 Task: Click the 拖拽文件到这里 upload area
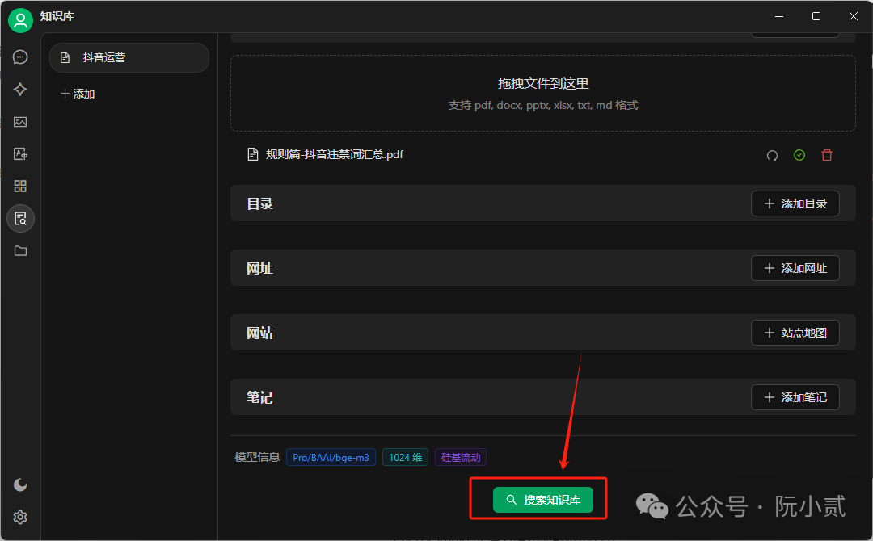pos(543,93)
